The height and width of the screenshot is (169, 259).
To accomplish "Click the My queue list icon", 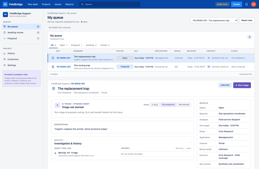I will click(4, 26).
